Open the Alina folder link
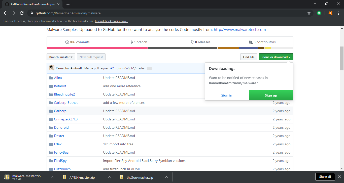Screen dimensions: 344x183 click(x=58, y=78)
